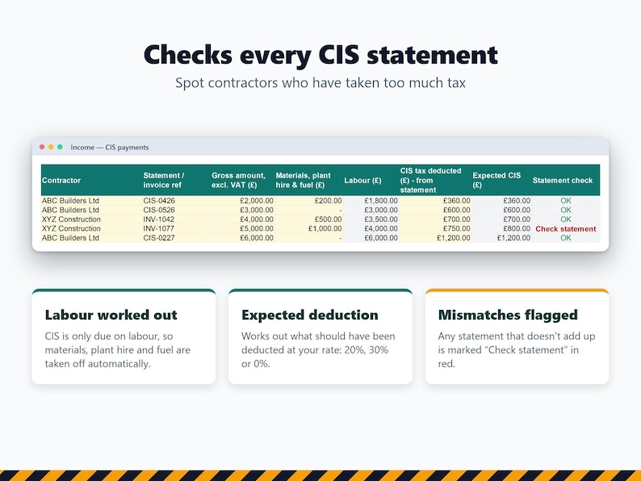Click the 'Spot contractors who have taken too much tax' subtitle
Screen dimensions: 641x481
[320, 83]
